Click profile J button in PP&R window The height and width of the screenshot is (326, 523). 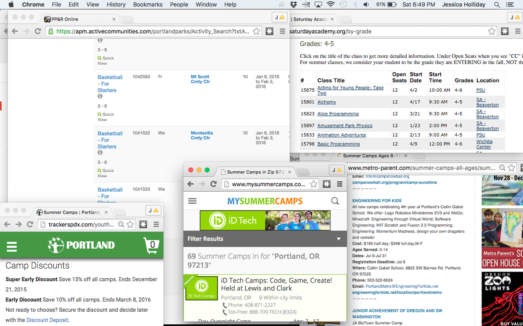pos(279,17)
